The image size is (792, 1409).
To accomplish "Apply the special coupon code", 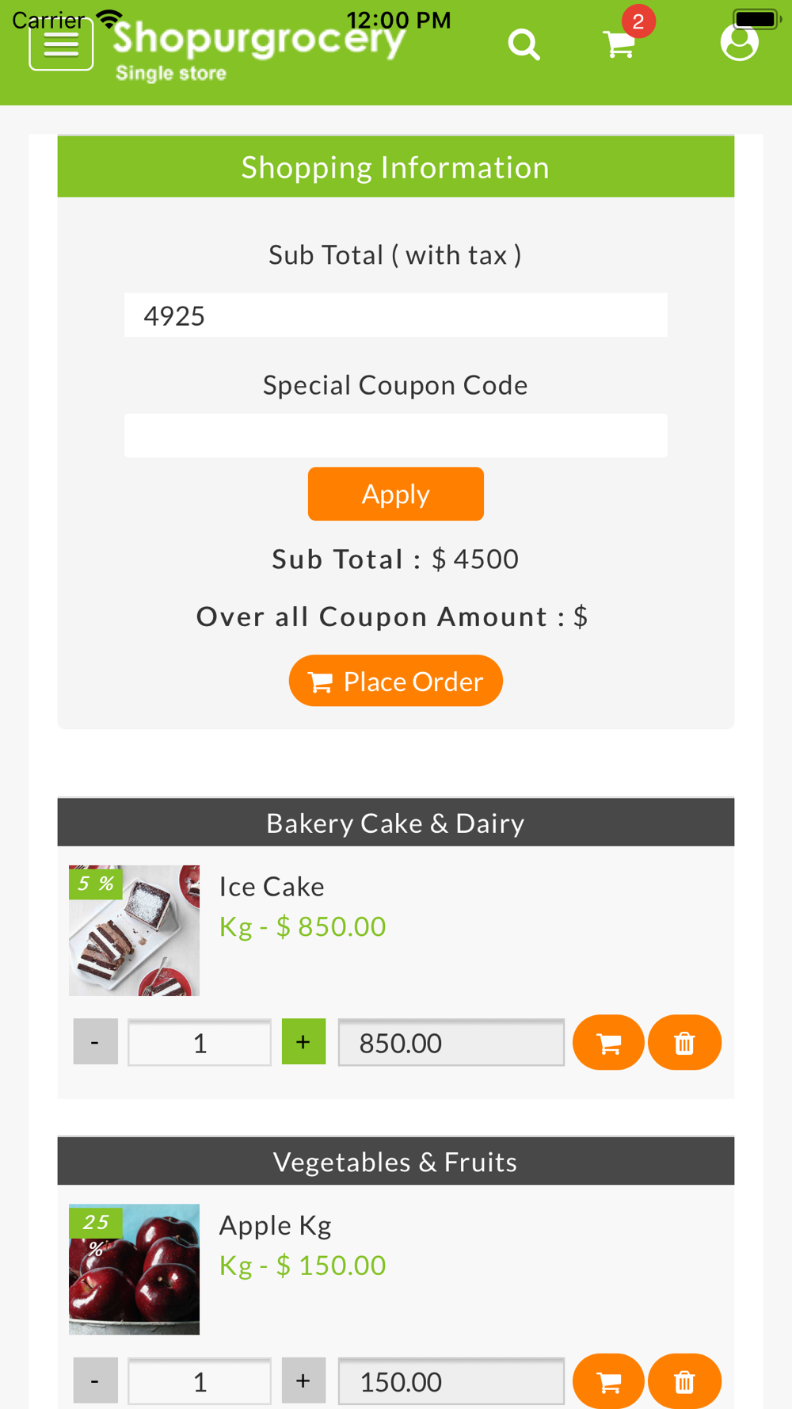I will coord(395,494).
